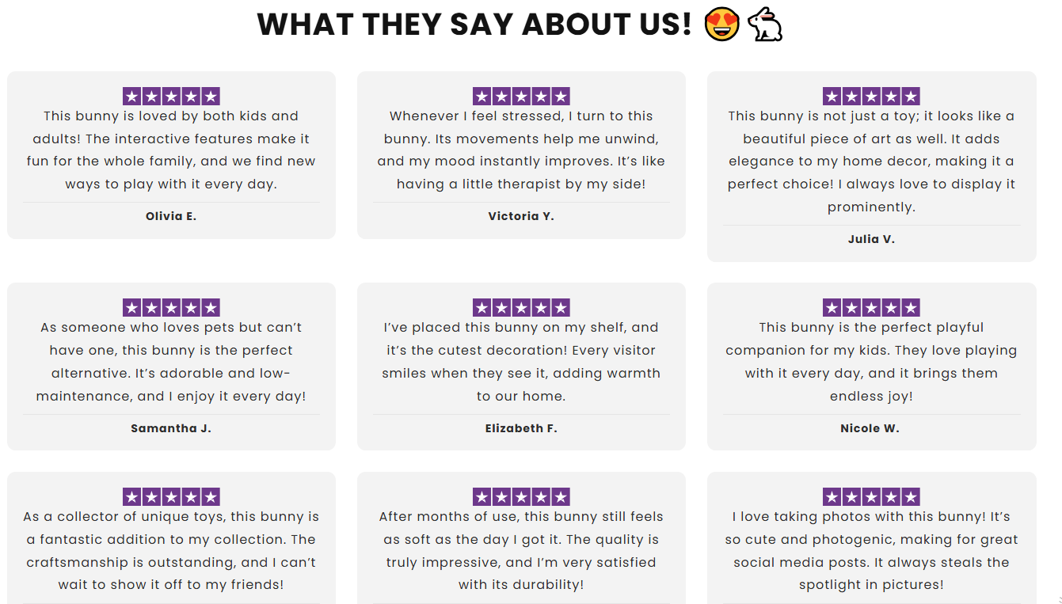Image resolution: width=1062 pixels, height=604 pixels.
Task: Select the reviewer name Julia V.
Action: coord(871,239)
